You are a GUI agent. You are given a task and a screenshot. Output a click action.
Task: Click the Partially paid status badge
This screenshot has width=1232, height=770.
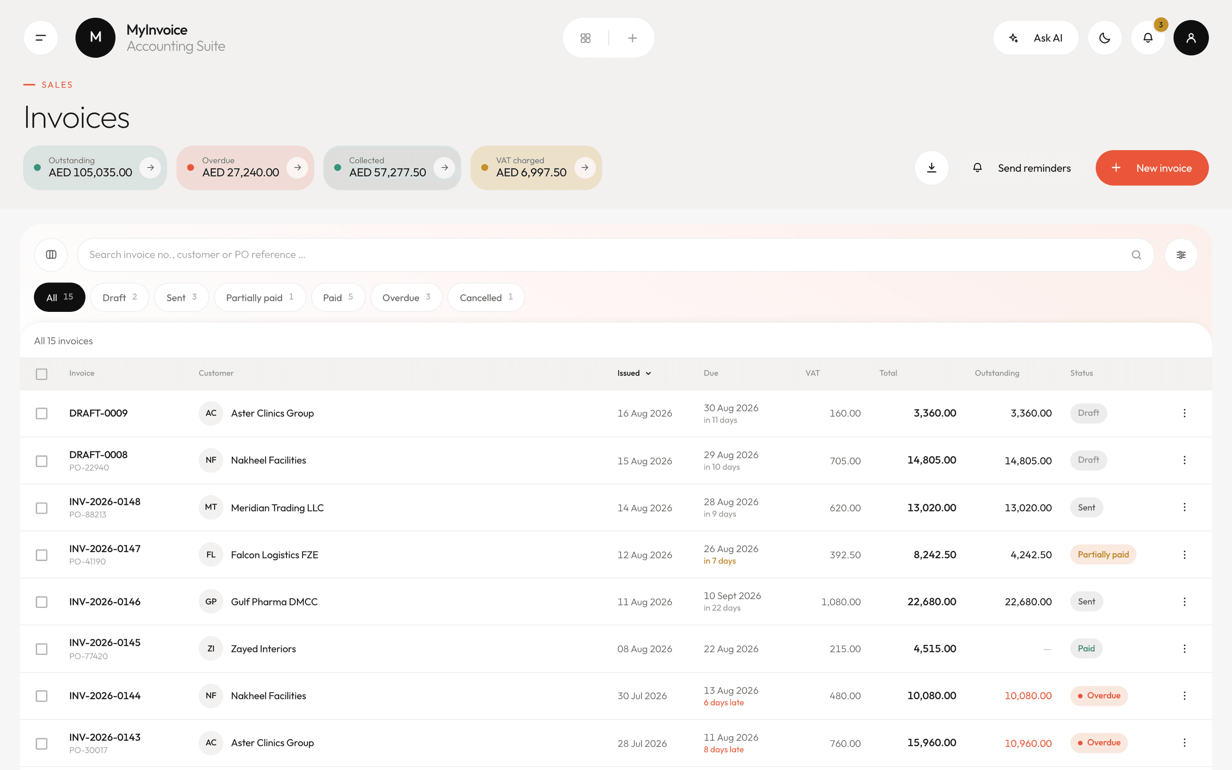pyautogui.click(x=1103, y=554)
